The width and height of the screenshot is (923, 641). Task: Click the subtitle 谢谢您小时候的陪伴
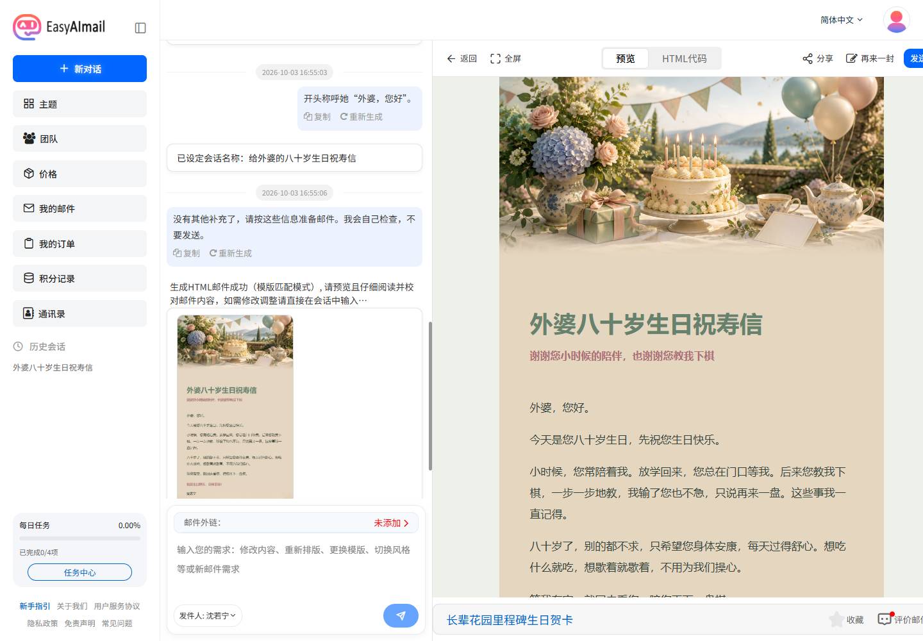pyautogui.click(x=622, y=356)
